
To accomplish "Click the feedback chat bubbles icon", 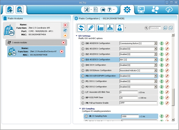I will 103,10.
